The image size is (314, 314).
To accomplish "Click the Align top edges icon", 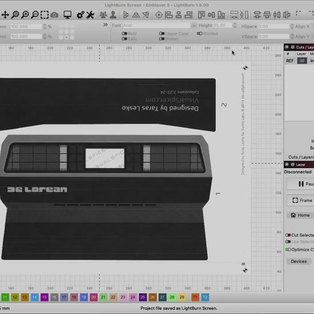I will click(202, 15).
